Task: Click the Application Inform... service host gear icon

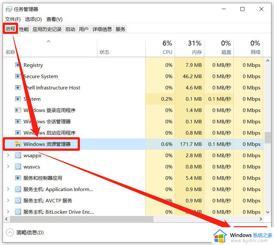Action: (18, 189)
